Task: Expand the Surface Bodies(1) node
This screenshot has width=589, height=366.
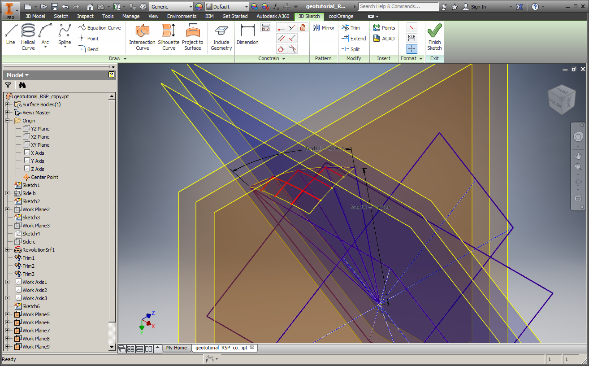Action: [8, 105]
